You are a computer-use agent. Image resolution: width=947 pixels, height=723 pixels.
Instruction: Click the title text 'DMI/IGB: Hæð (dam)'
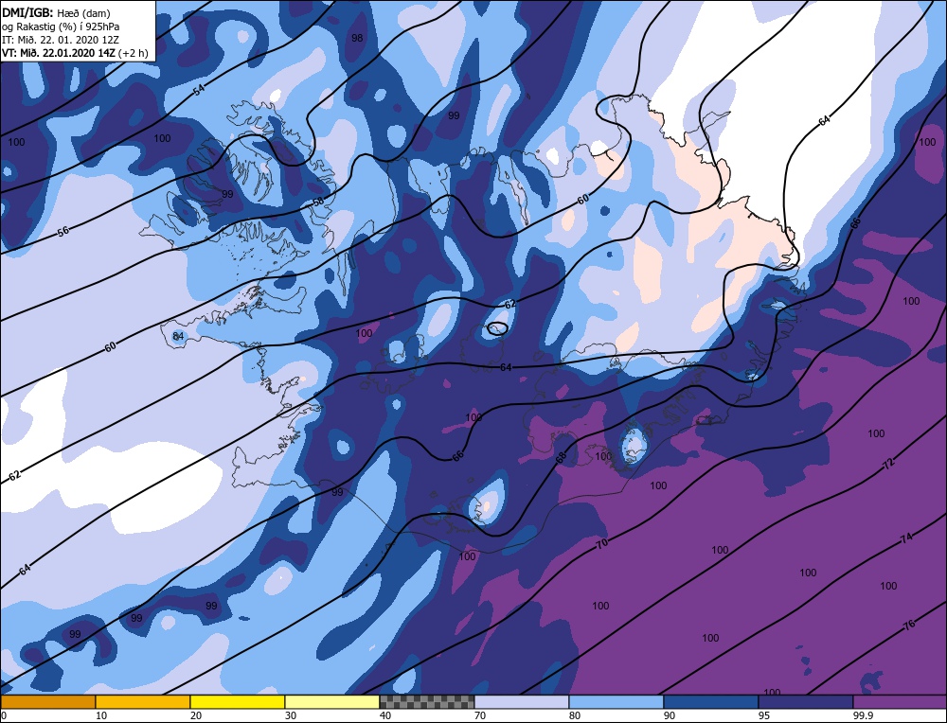(x=56, y=12)
